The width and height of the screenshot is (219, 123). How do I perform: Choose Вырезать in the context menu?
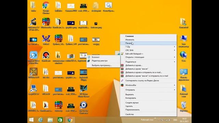[148, 95]
